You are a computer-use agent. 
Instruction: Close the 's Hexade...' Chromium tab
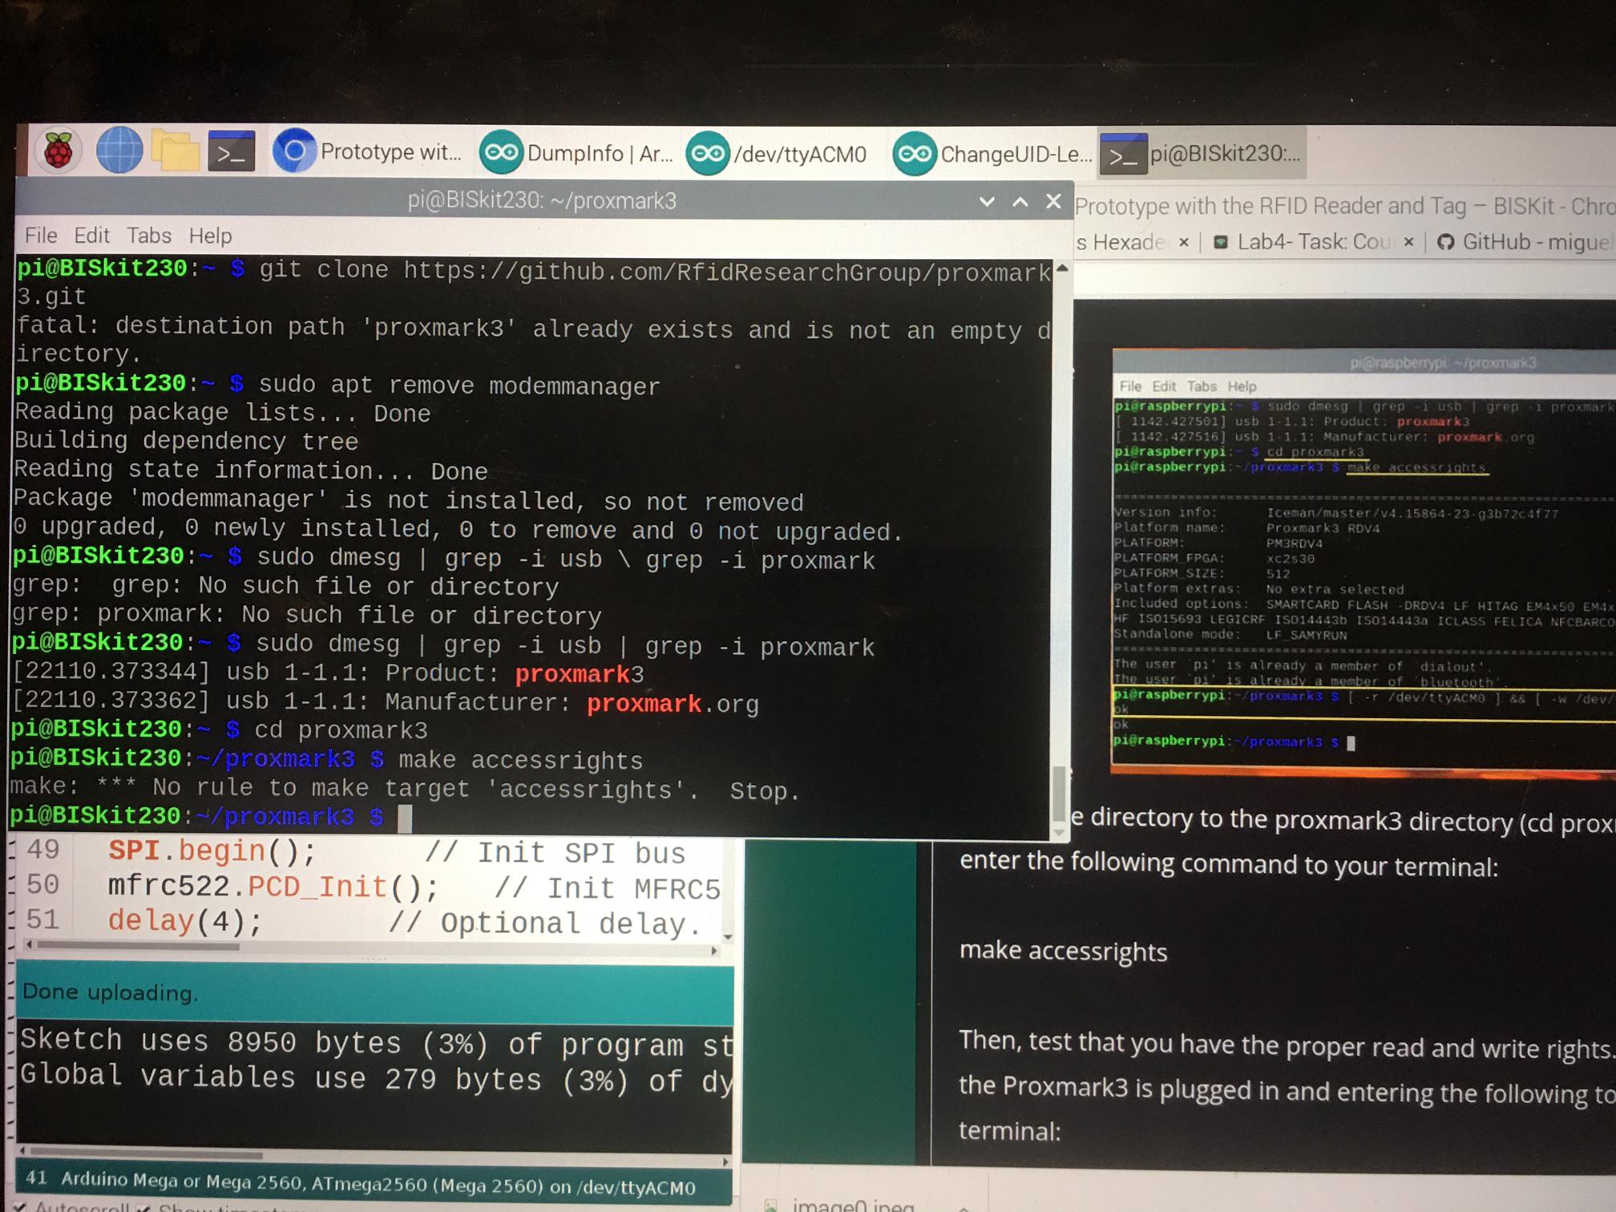1183,242
